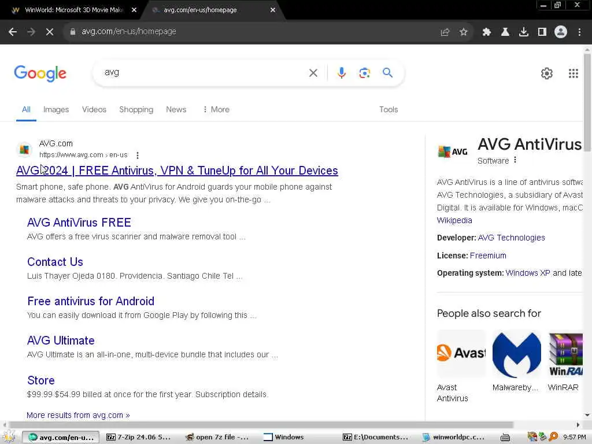Go back to the previous page
The height and width of the screenshot is (444, 592).
click(13, 32)
